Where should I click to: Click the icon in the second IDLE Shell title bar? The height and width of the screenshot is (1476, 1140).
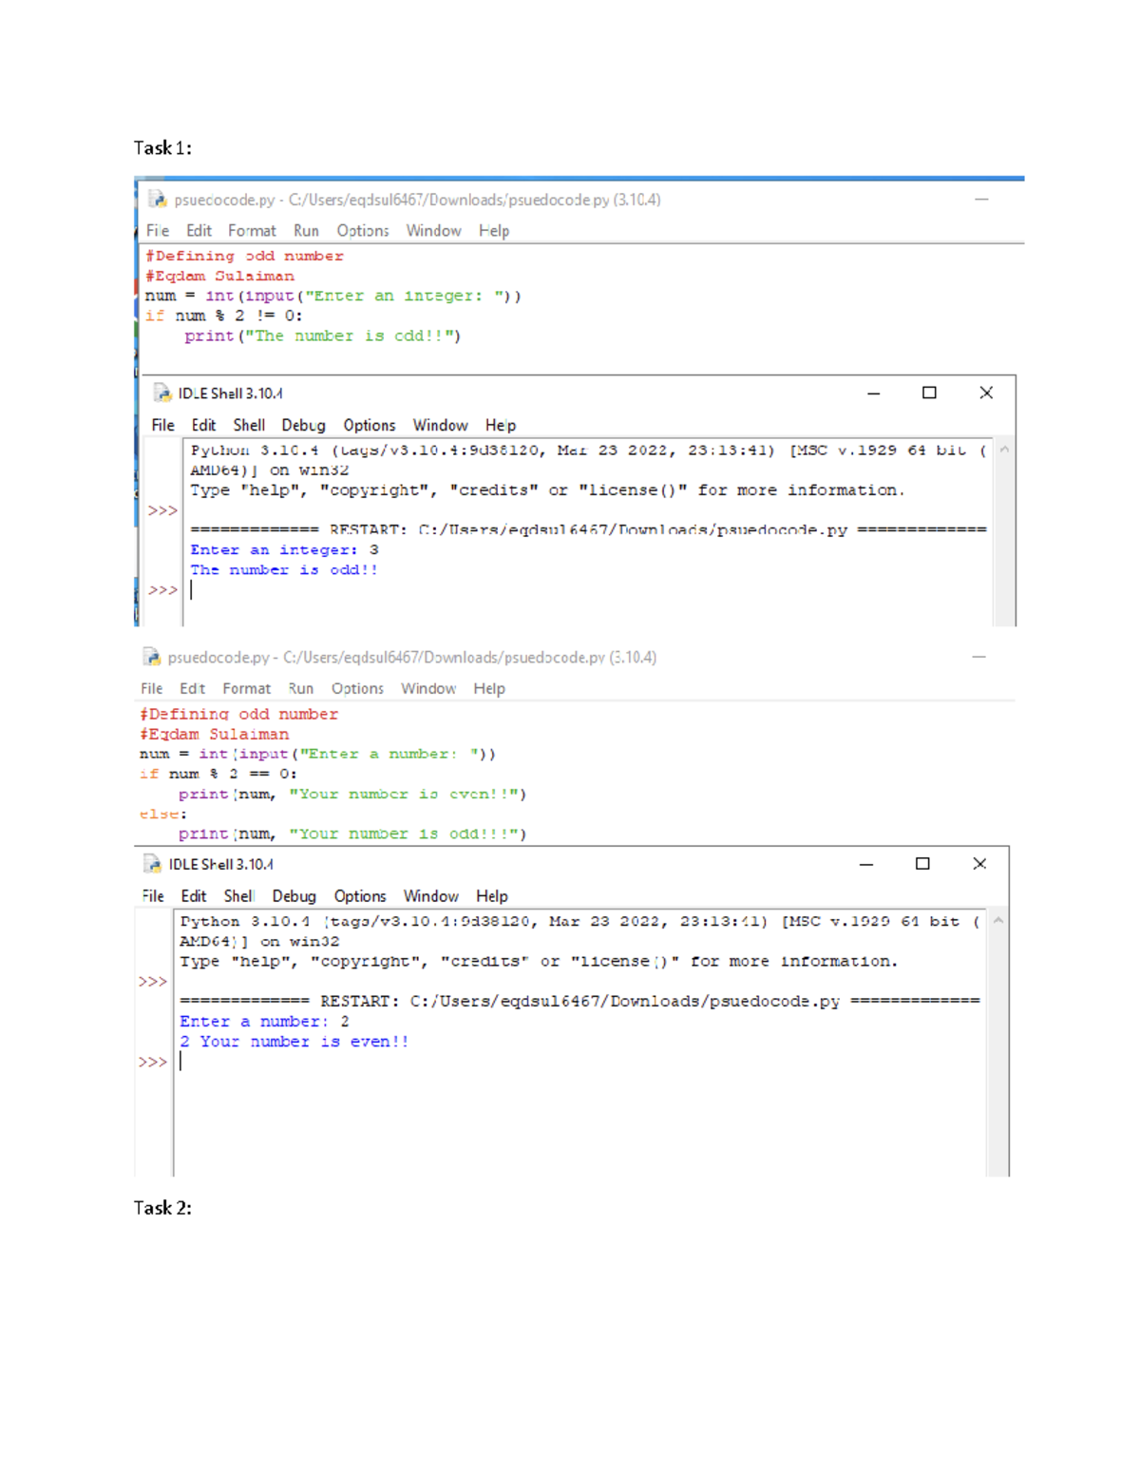154,864
